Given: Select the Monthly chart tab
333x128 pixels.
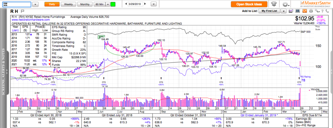Looking at the screenshot, I should coord(85,4).
